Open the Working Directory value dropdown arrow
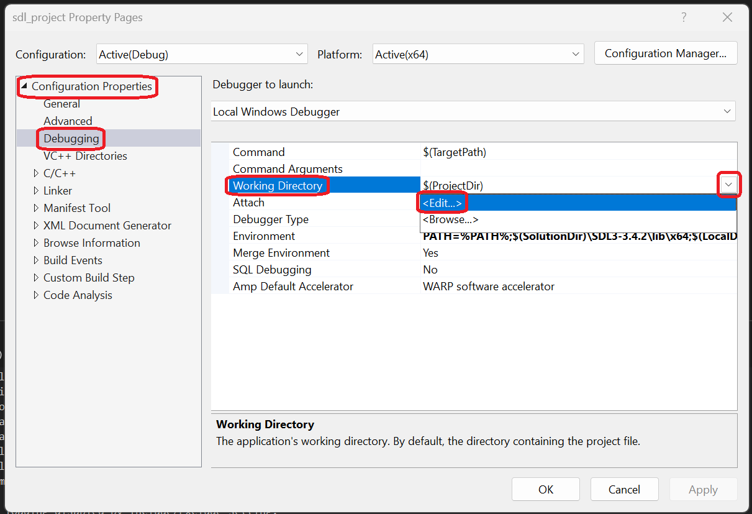Image resolution: width=752 pixels, height=514 pixels. coord(729,185)
